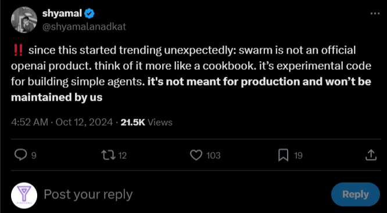Open the reply comment icon
Image resolution: width=387 pixels, height=213 pixels.
click(20, 155)
